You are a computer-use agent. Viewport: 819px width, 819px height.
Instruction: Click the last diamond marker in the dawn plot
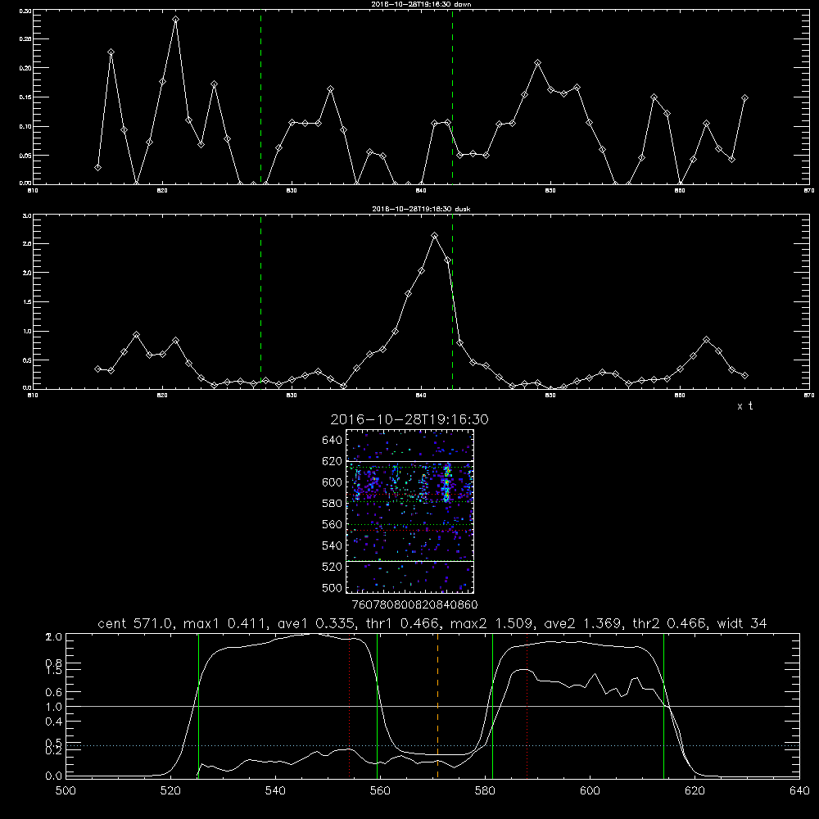pos(744,97)
